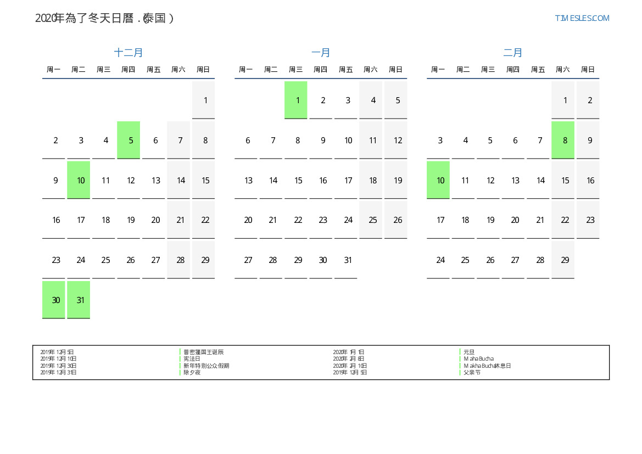This screenshot has width=642, height=454.
Task: Click 元旦 legend entry
Action: (468, 352)
